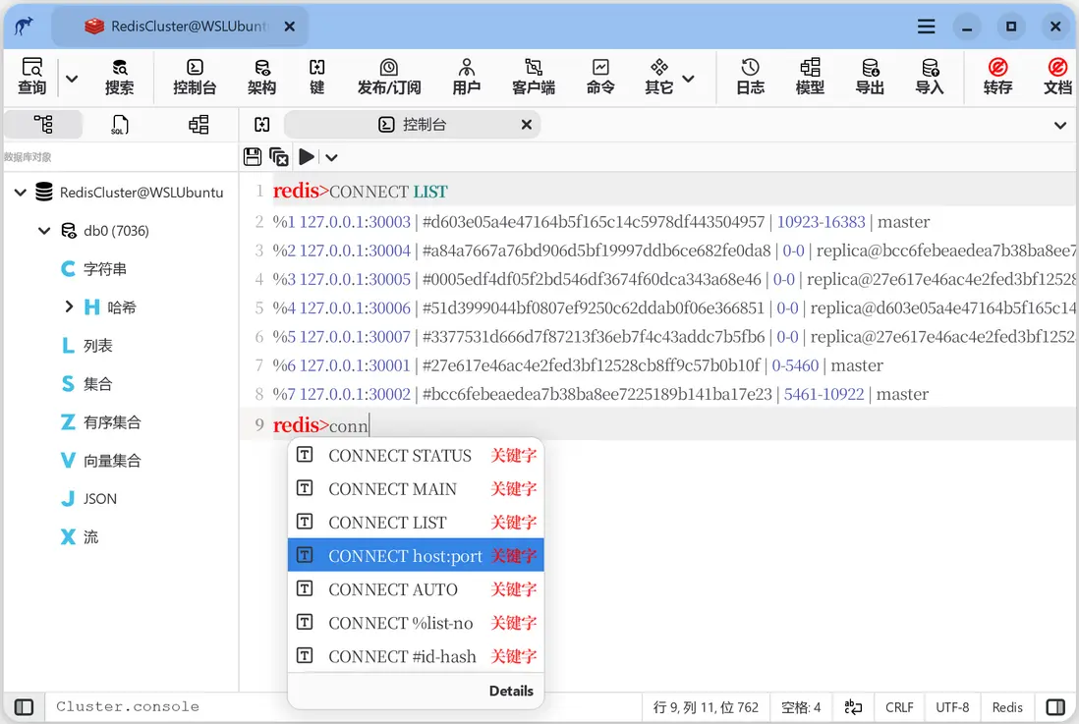Screen dimensions: 1079x724
Task: Open the 模型 model tool
Action: click(x=810, y=77)
